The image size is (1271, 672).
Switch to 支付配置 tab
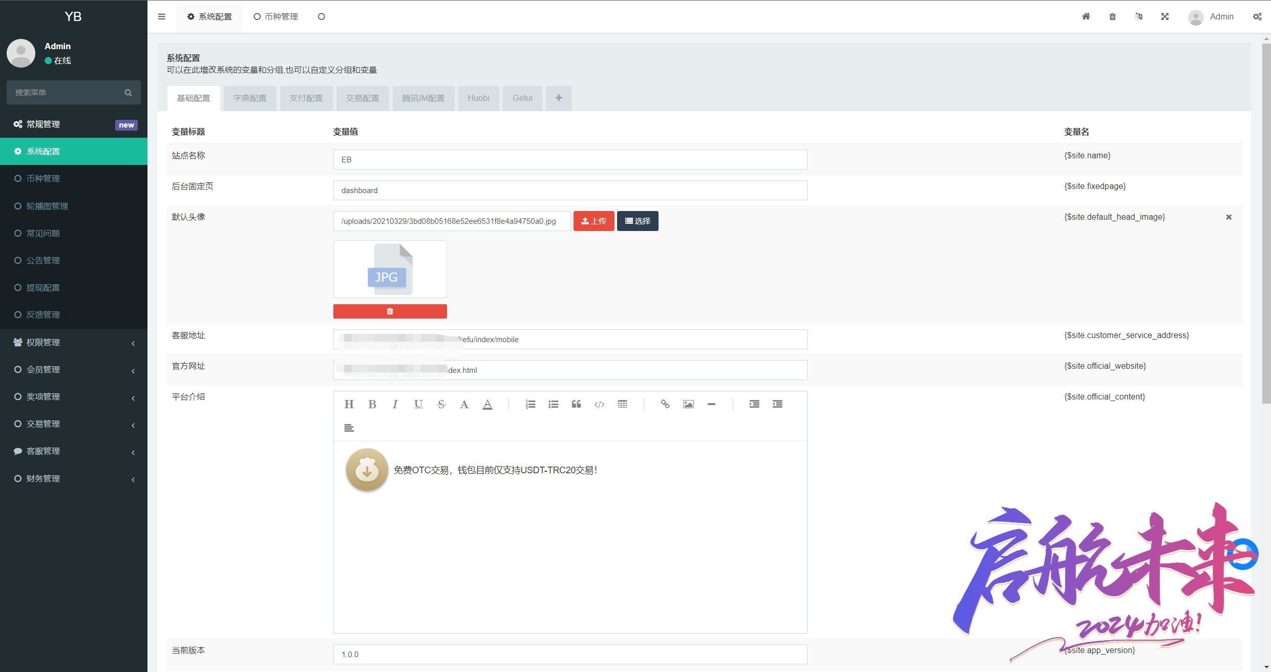(x=306, y=98)
